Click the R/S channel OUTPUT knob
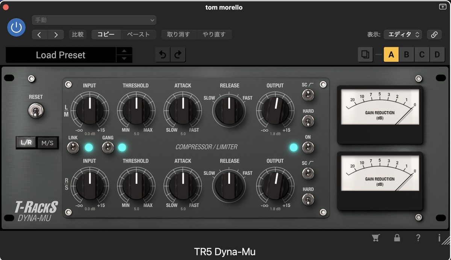 pyautogui.click(x=275, y=185)
